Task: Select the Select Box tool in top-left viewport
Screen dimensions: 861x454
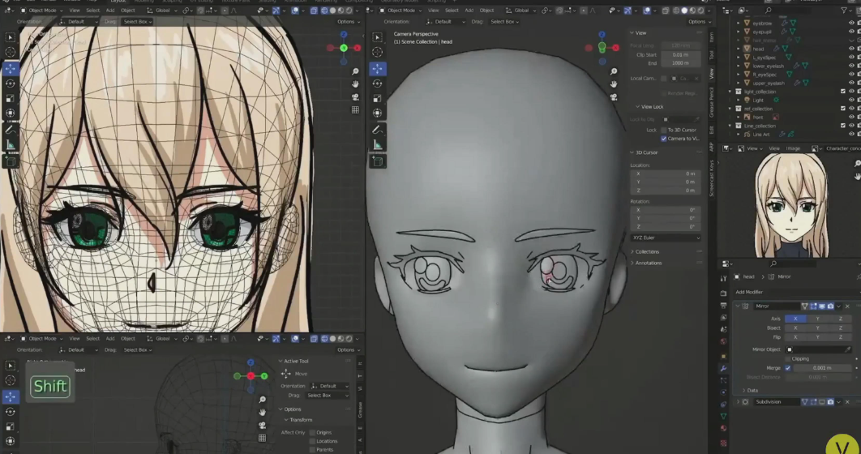Action: click(11, 37)
